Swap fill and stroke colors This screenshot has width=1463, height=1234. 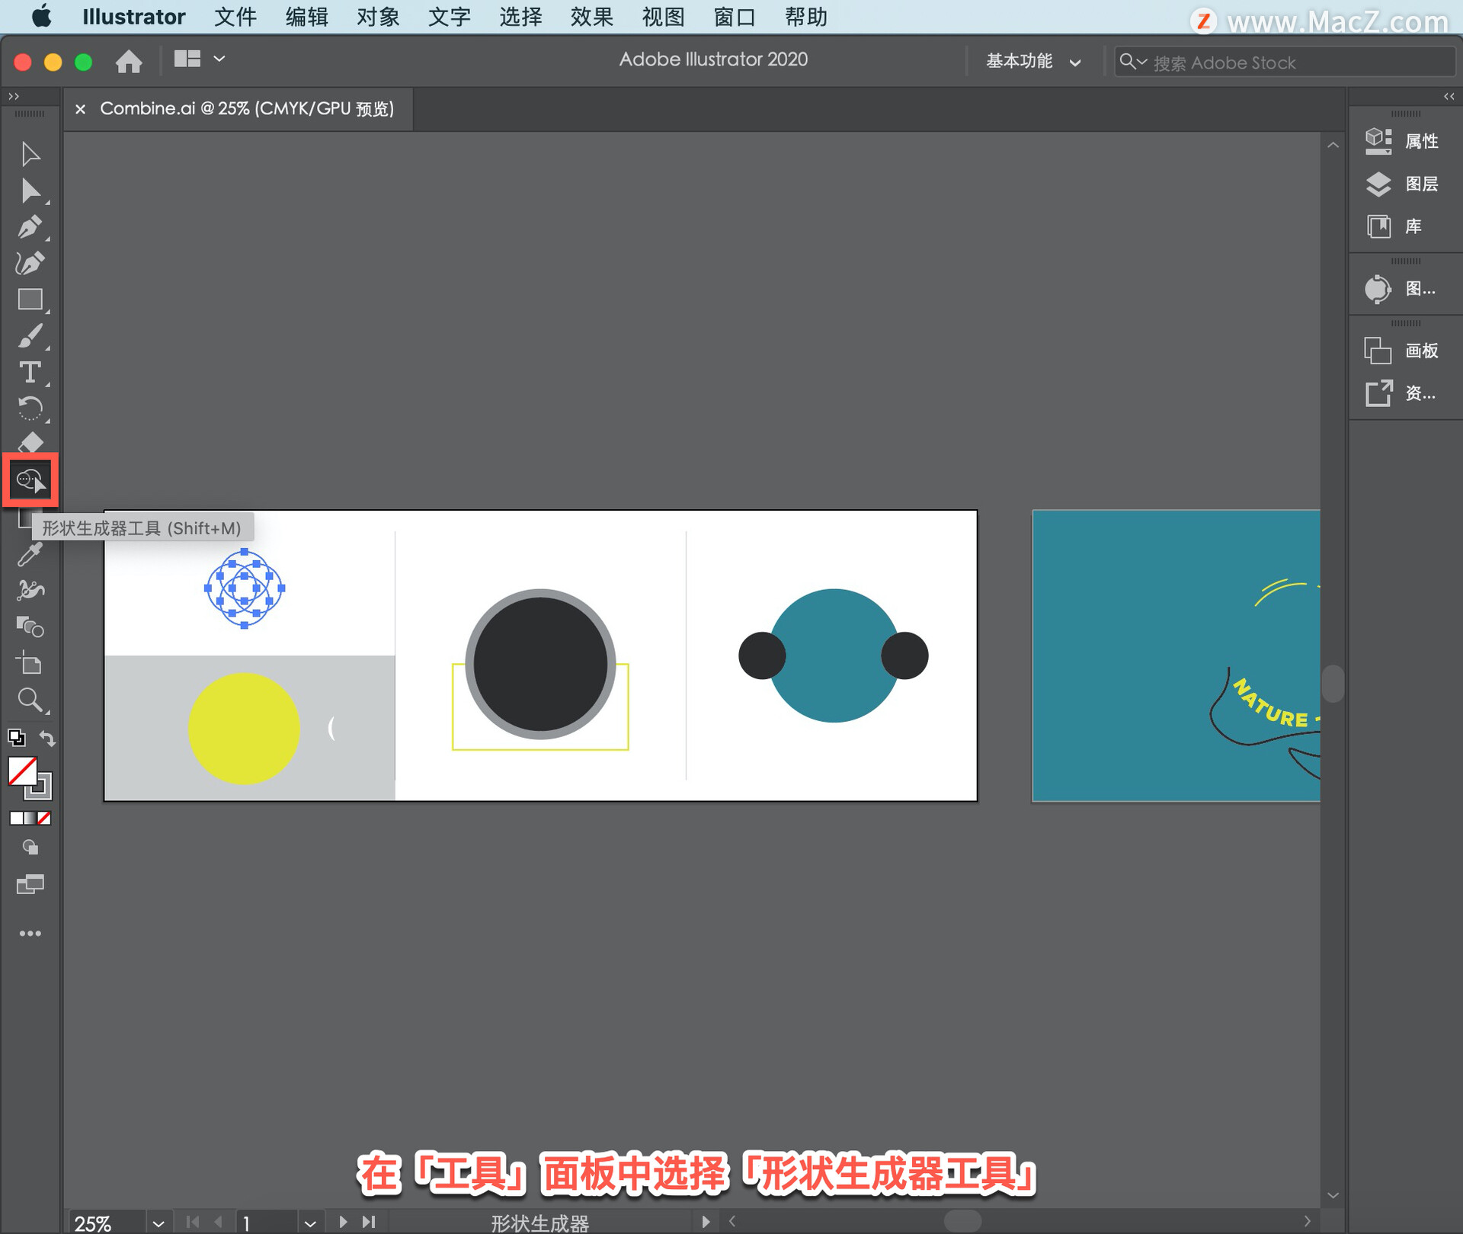pyautogui.click(x=47, y=738)
